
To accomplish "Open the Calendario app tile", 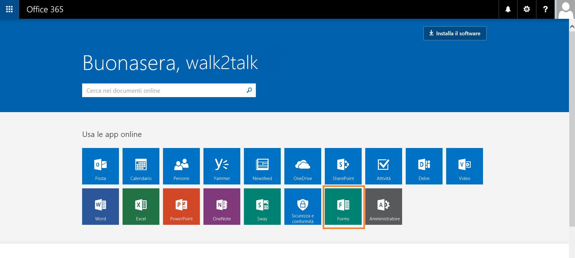I will 141,166.
